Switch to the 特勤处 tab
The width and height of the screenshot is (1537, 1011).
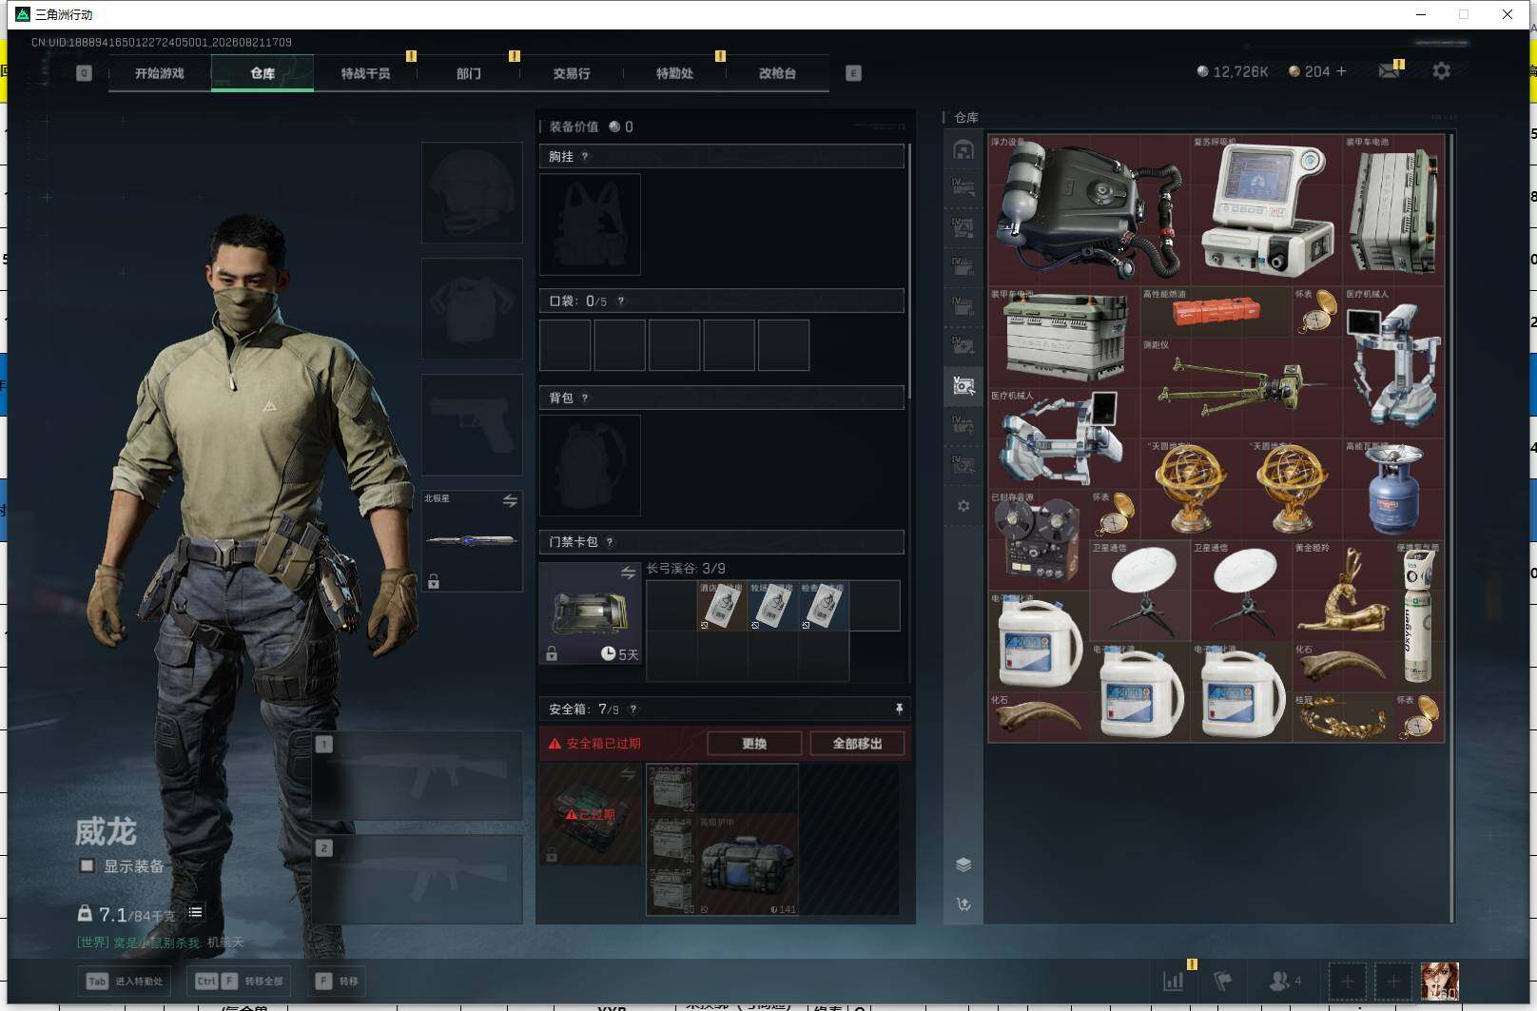(x=674, y=73)
